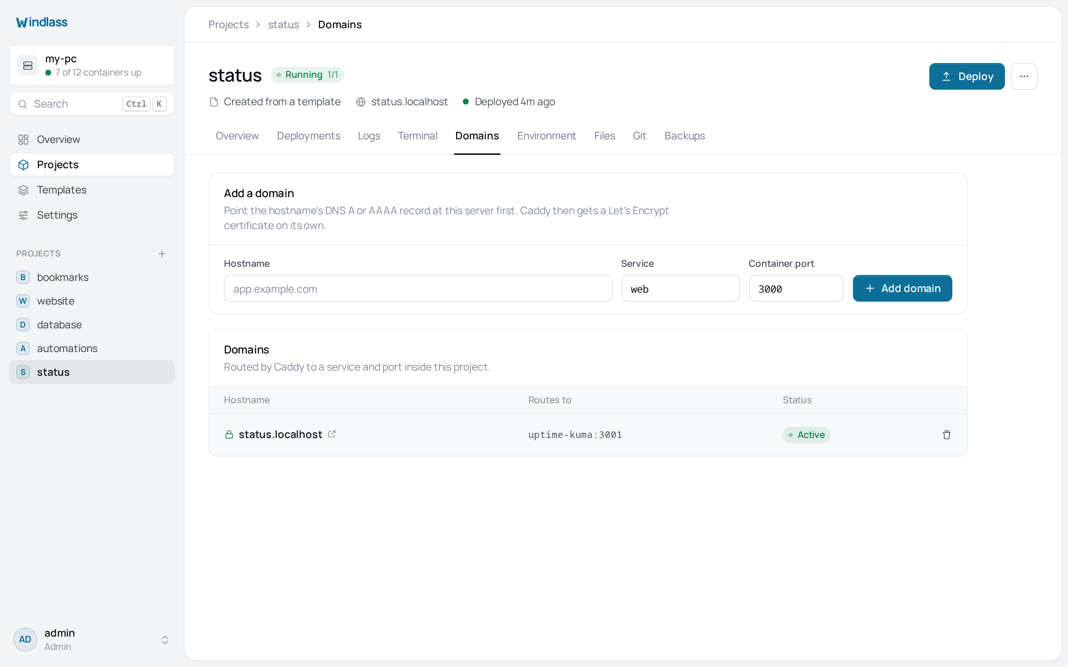Switch to the Files tab
Screen dimensions: 1068x667
click(x=604, y=136)
